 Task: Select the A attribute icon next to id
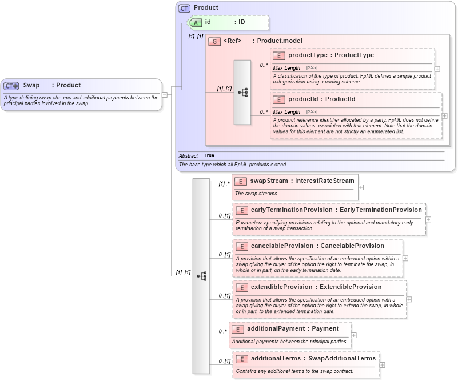[x=196, y=22]
